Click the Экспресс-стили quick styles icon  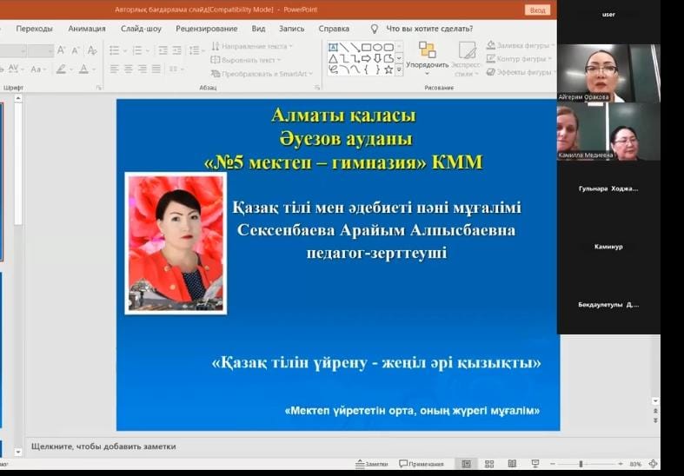pos(468,56)
